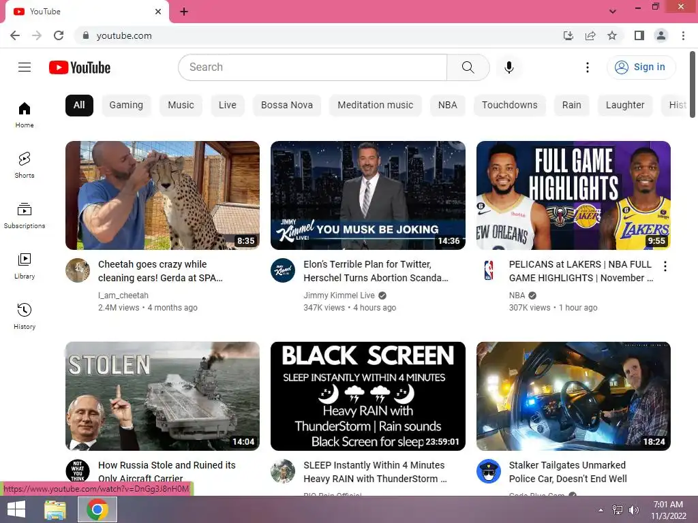Select the Music filter chip
Image resolution: width=698 pixels, height=523 pixels.
click(181, 106)
